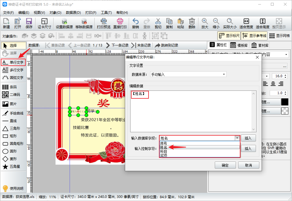Toggle the 显示标尺 ruler display

click(x=229, y=36)
